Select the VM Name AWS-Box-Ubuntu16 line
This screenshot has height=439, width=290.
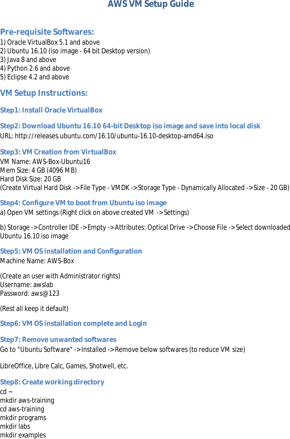pyautogui.click(x=45, y=162)
